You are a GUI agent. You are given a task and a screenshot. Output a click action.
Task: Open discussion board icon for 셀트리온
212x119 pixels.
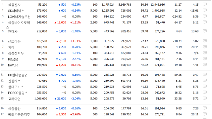tap(205, 41)
